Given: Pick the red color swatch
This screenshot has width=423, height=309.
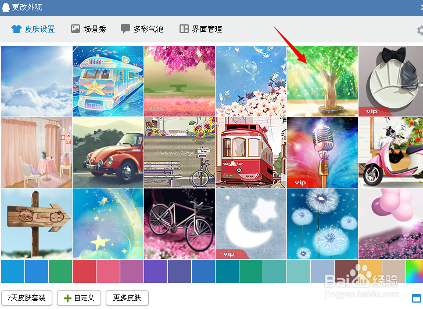Looking at the screenshot, I should (x=84, y=271).
